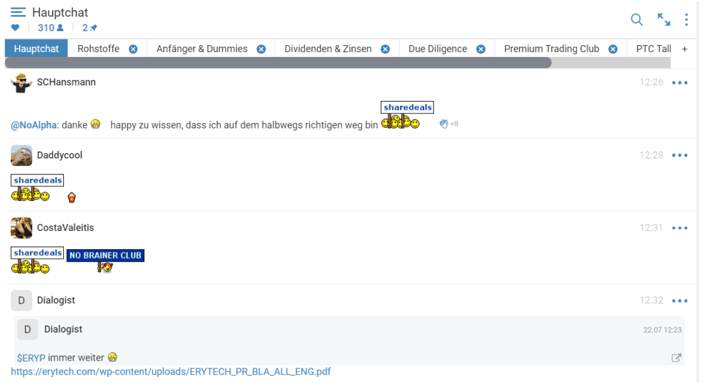704x383 pixels.
Task: Open options for Daddycool's message
Action: click(x=679, y=155)
